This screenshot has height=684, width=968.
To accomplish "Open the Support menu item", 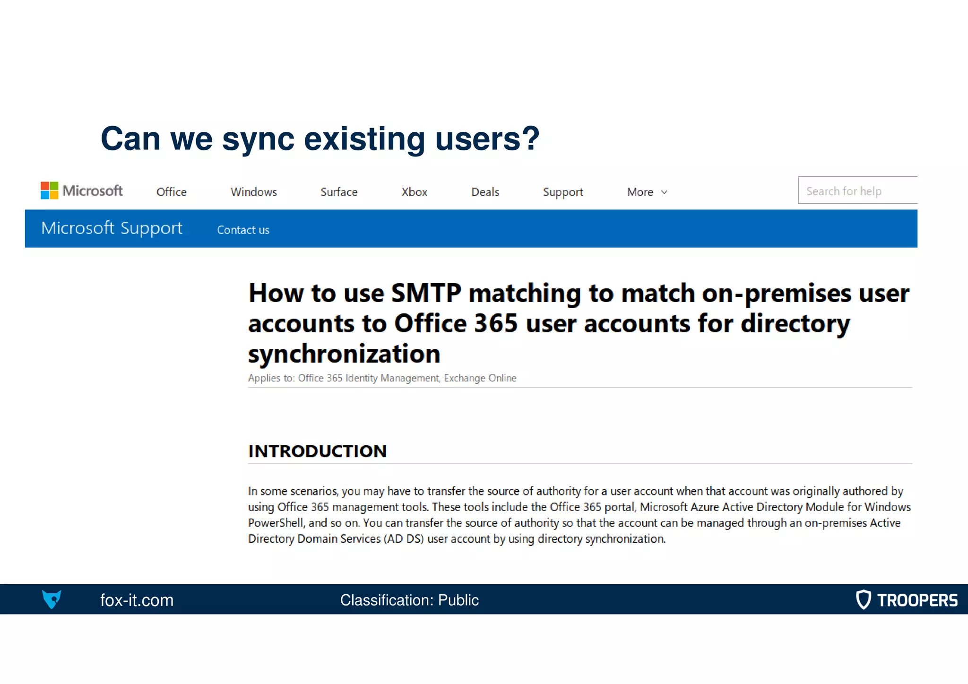I will 563,192.
